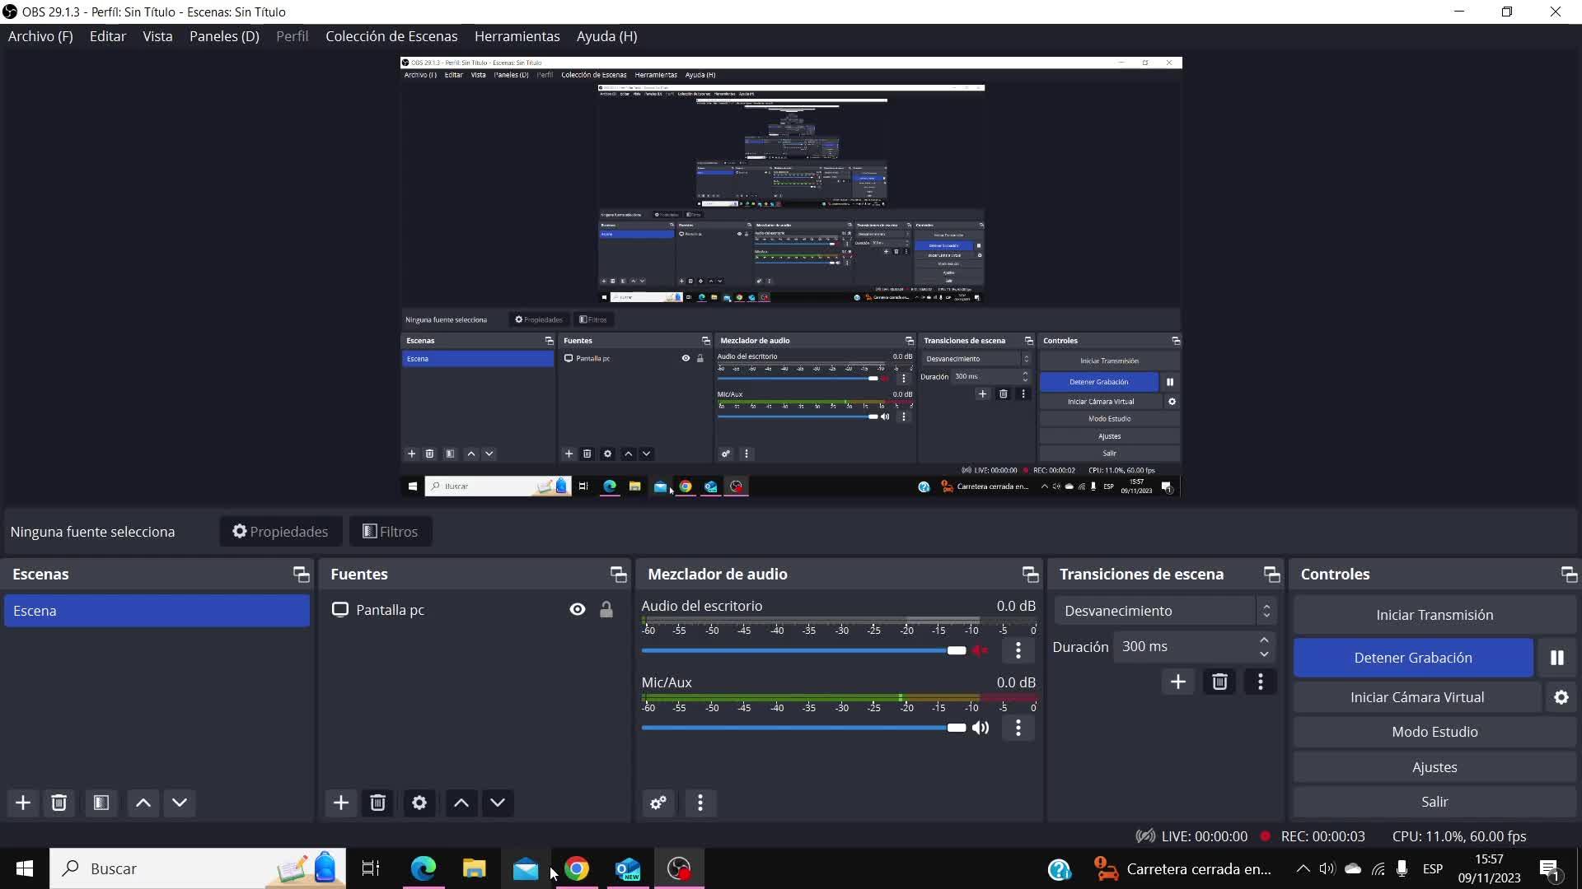Unmute Audio del escritorio speaker
The width and height of the screenshot is (1582, 889).
pos(981,650)
